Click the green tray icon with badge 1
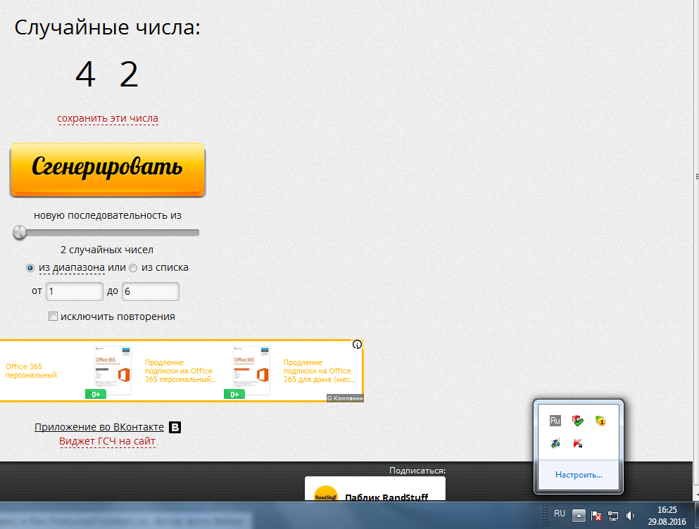 (x=600, y=421)
